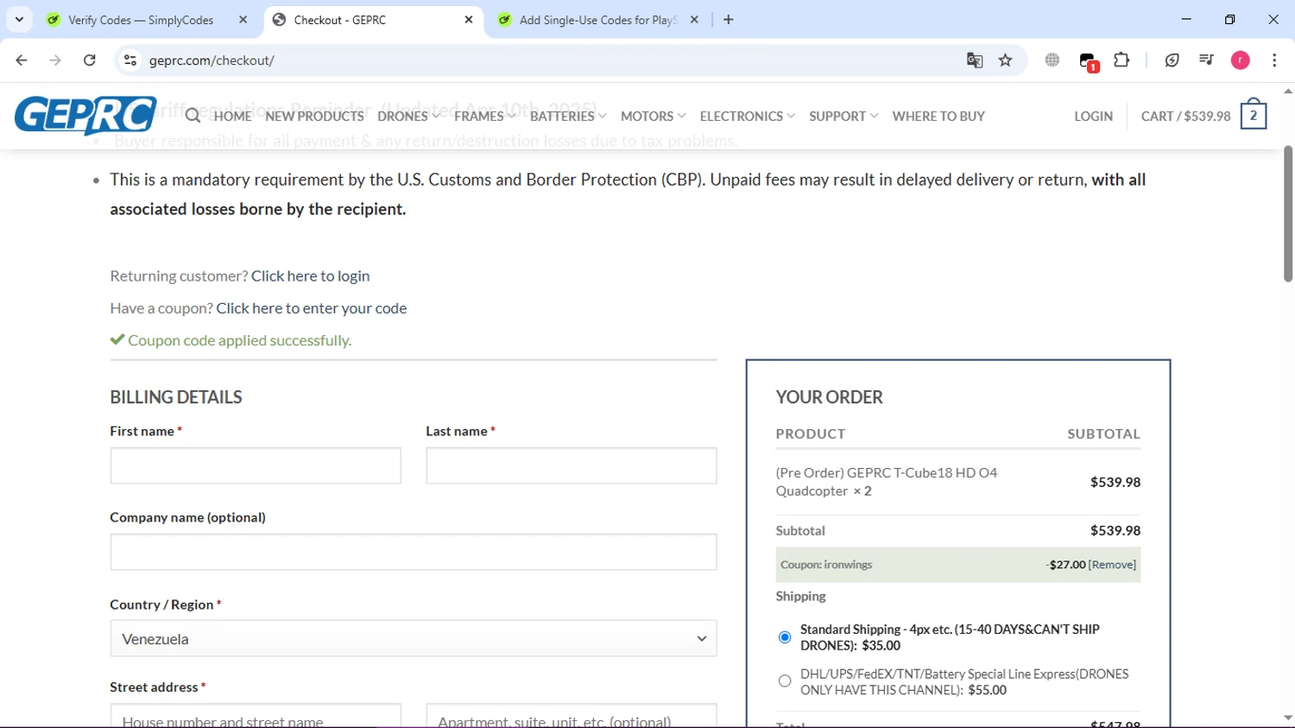
Task: Open Chrome's three-dot menu
Action: point(1274,60)
